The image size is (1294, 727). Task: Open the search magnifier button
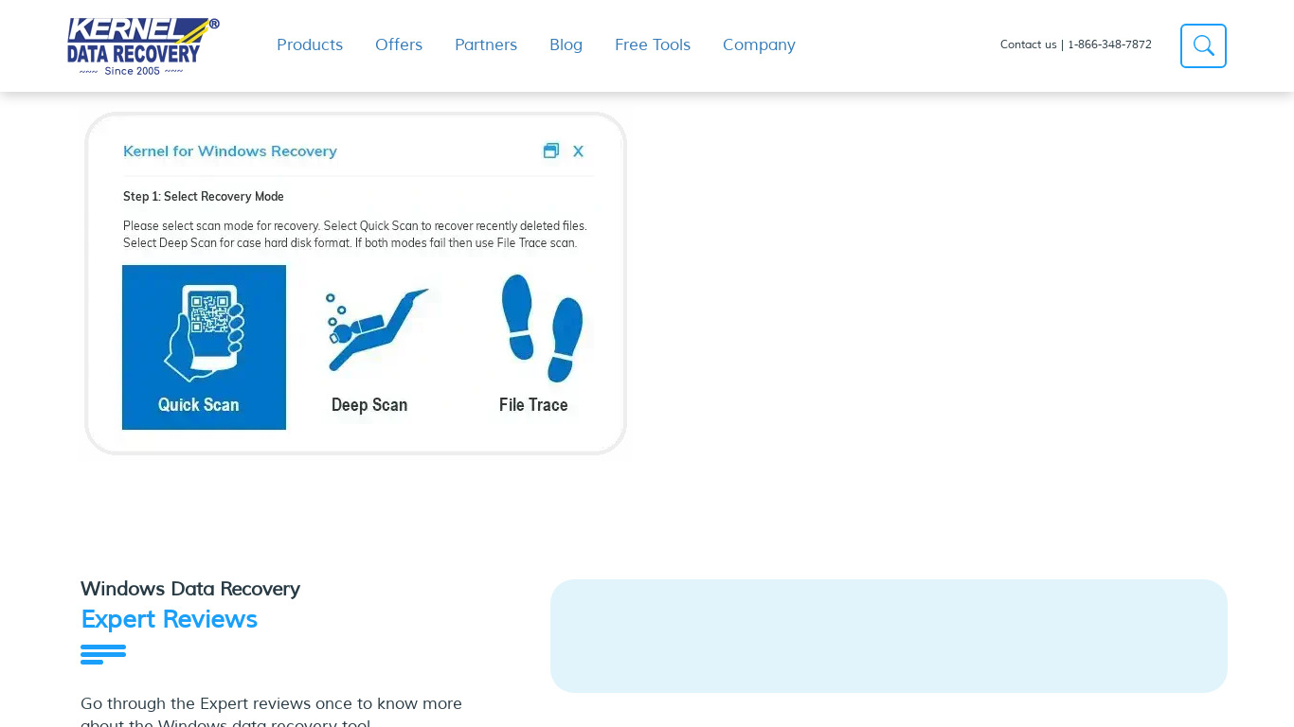[x=1203, y=45]
